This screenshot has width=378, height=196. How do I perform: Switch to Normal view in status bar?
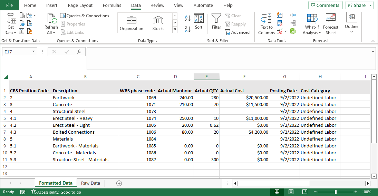click(277, 192)
